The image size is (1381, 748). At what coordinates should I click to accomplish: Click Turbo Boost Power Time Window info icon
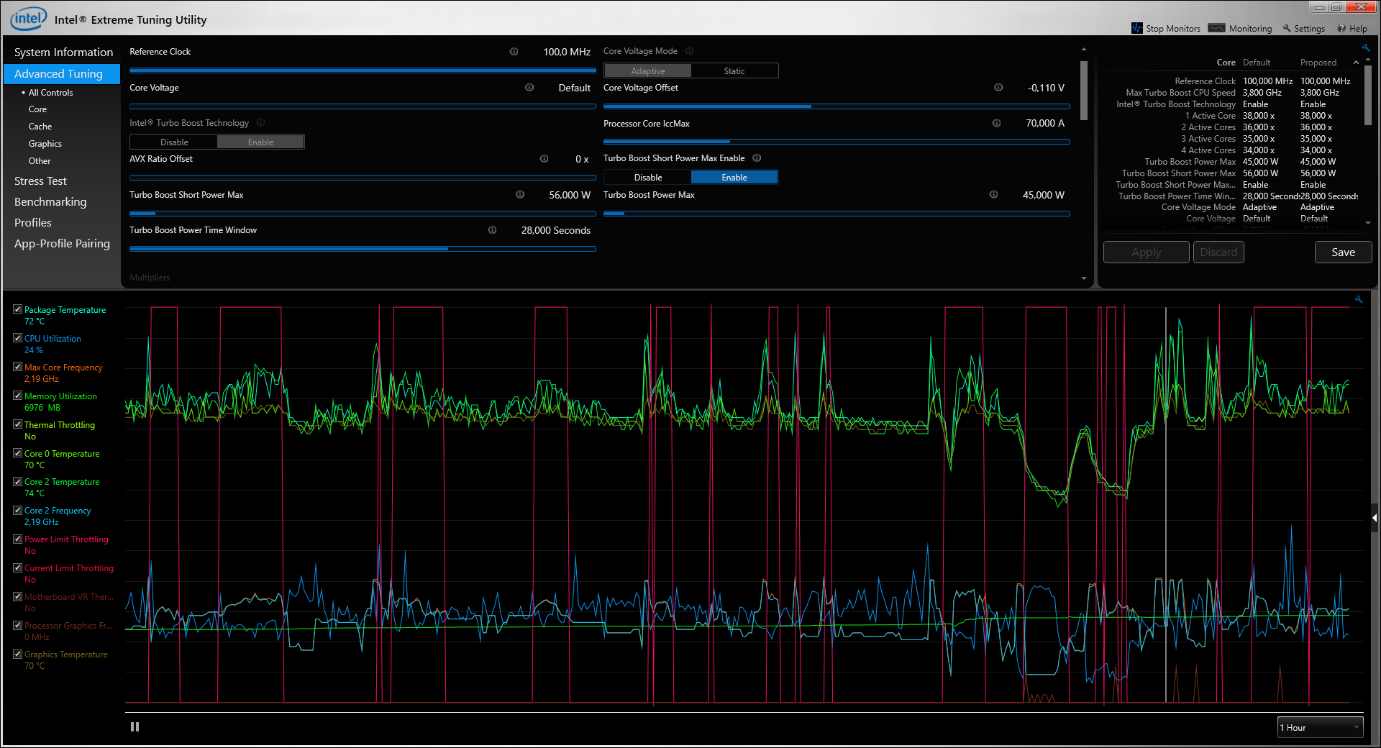pos(492,230)
